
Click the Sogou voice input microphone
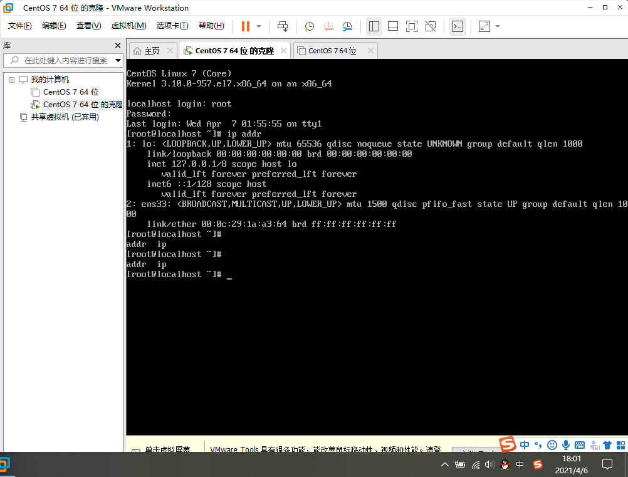tap(566, 445)
